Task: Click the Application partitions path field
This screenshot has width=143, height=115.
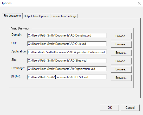Action: (x=67, y=52)
